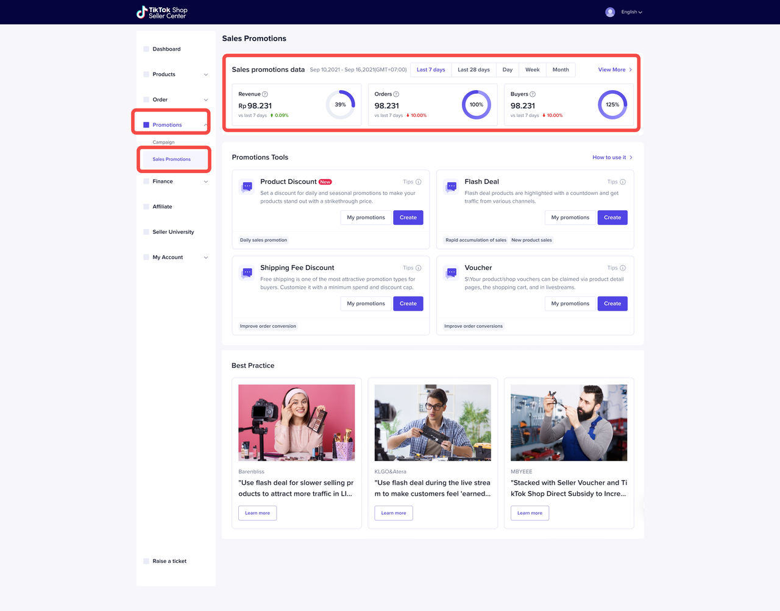Click the Voucher Tips info icon
780x611 pixels.
[622, 268]
